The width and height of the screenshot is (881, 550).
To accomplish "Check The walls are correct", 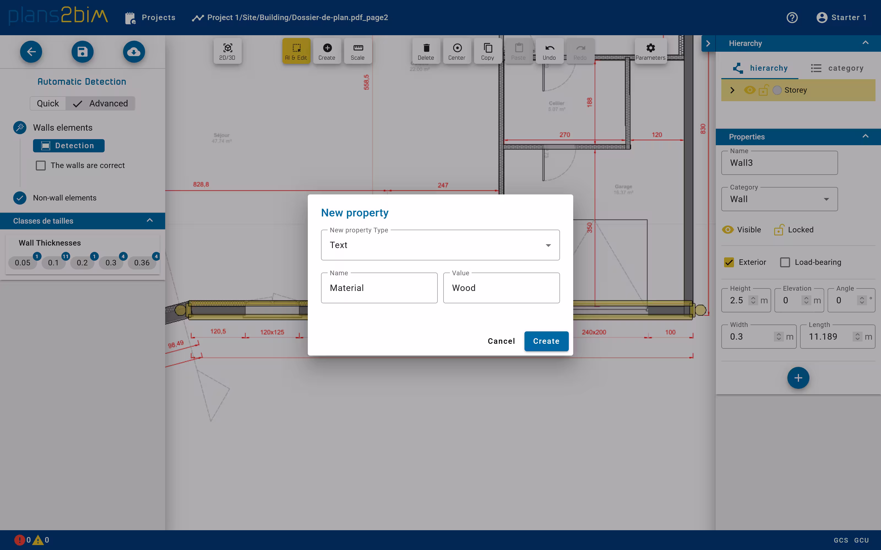I will coord(41,166).
